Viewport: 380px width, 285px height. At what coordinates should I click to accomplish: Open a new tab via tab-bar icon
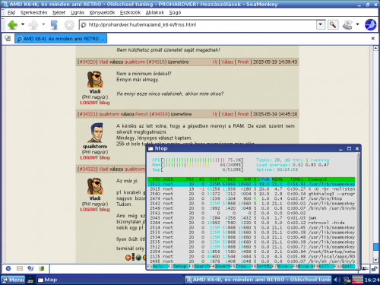[x=8, y=39]
